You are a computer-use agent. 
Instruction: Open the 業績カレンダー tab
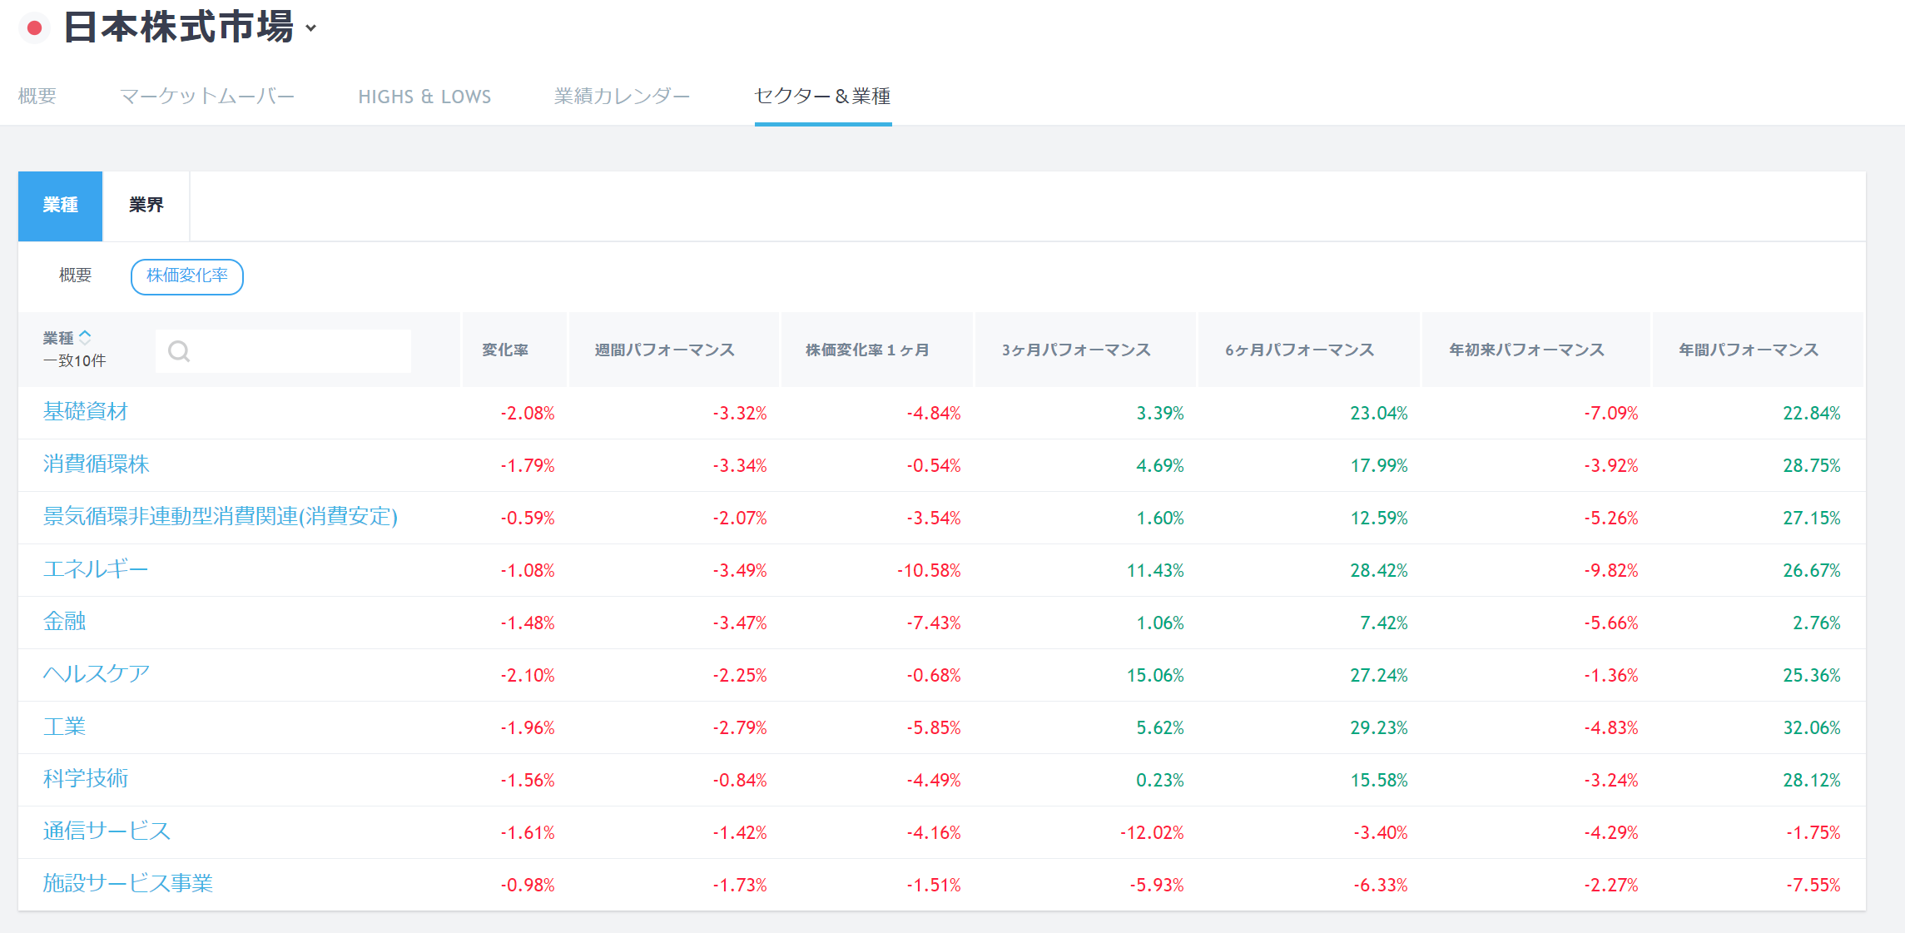(x=623, y=97)
